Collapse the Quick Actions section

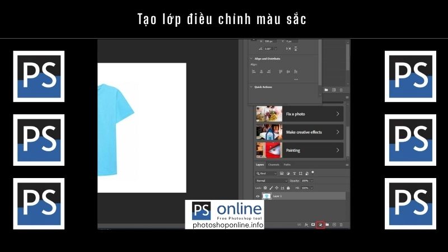coord(251,87)
